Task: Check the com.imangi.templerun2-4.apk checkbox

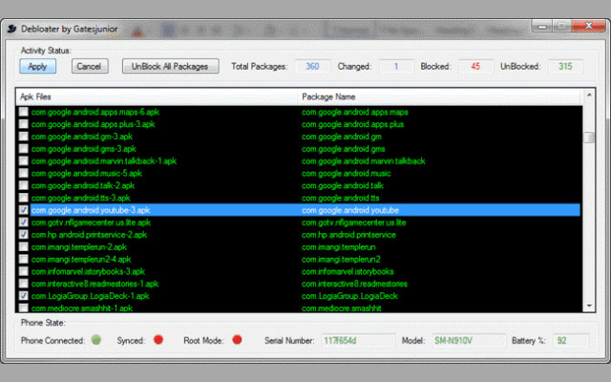Action: (x=23, y=259)
